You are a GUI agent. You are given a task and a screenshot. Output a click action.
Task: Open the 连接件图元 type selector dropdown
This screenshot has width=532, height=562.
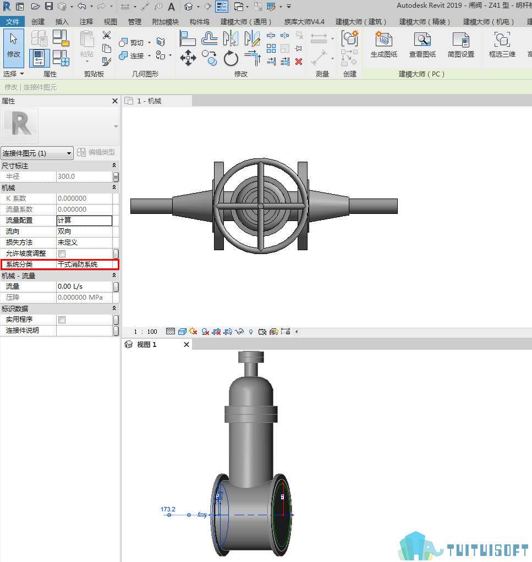pos(37,153)
